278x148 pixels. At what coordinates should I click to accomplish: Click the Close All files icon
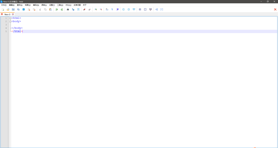pos(34,10)
